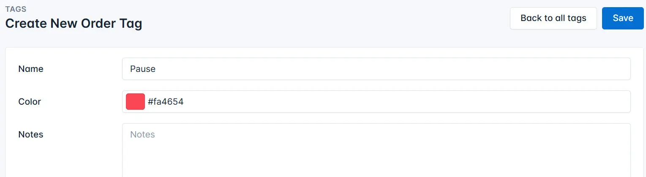Click the Color field label

pos(30,102)
